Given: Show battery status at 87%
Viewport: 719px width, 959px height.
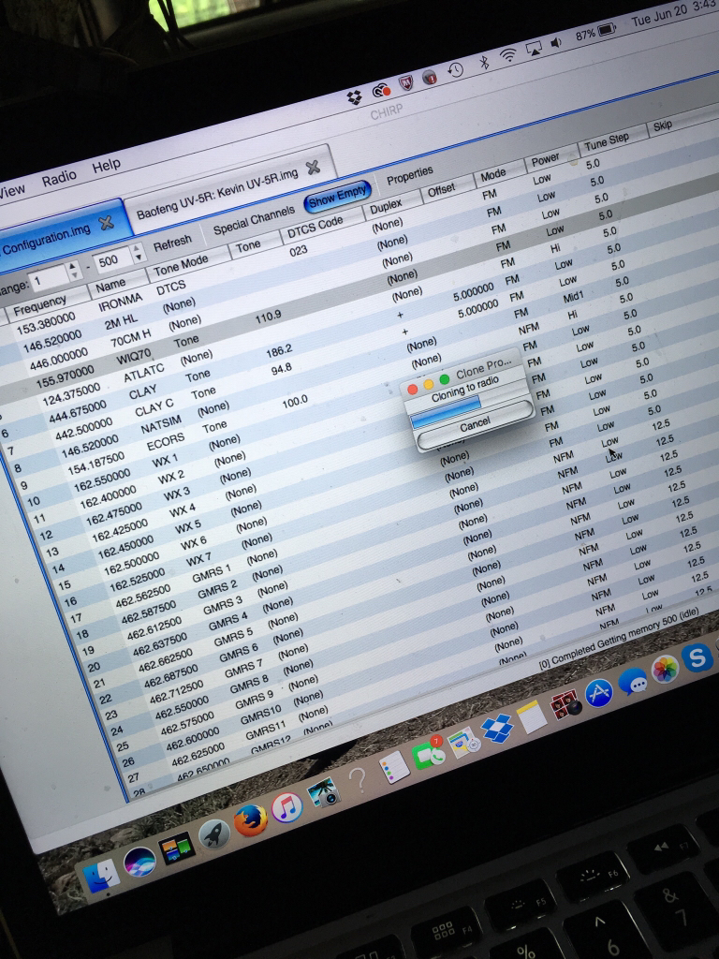Looking at the screenshot, I should (596, 33).
